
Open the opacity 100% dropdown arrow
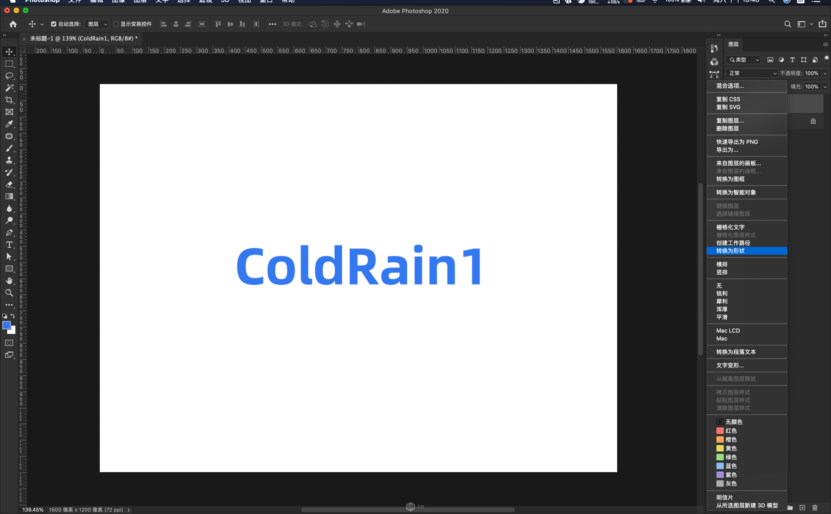pyautogui.click(x=825, y=73)
